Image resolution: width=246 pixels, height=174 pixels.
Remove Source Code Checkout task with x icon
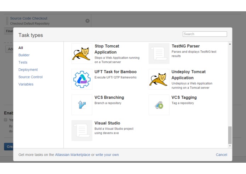tap(87, 21)
